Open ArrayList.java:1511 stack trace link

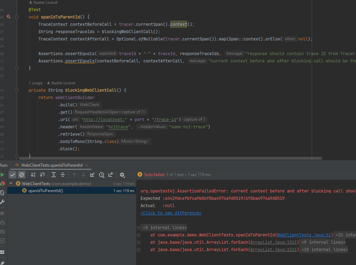[x=274, y=242]
